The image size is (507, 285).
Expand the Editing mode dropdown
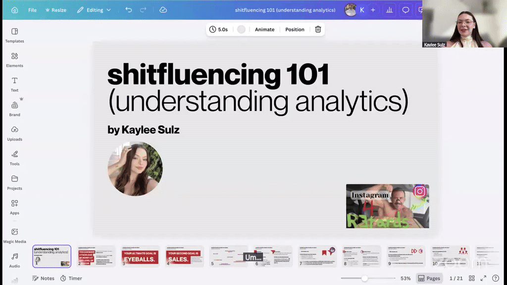(94, 10)
